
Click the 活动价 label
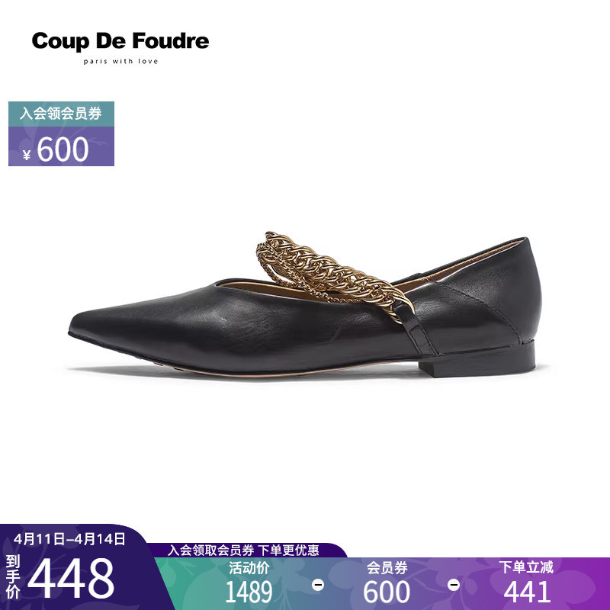pos(249,568)
